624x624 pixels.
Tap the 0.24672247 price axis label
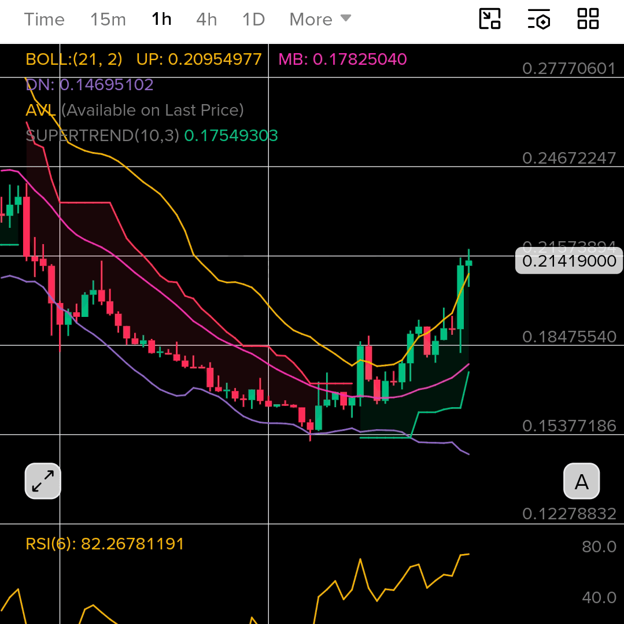point(569,158)
